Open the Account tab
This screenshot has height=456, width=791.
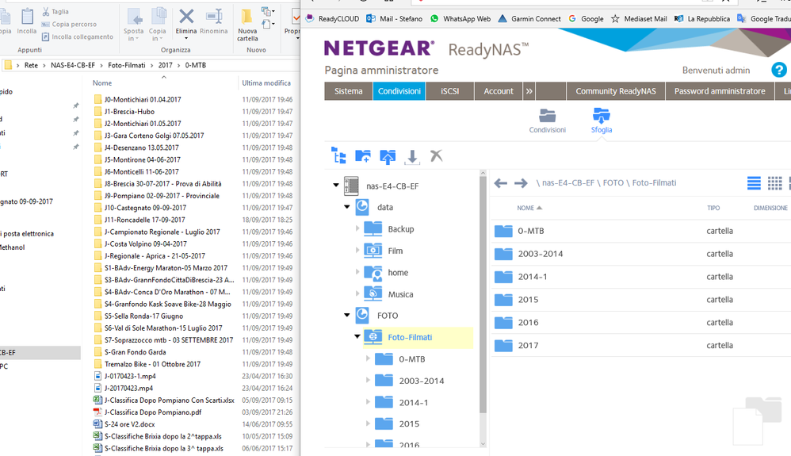[x=499, y=91]
